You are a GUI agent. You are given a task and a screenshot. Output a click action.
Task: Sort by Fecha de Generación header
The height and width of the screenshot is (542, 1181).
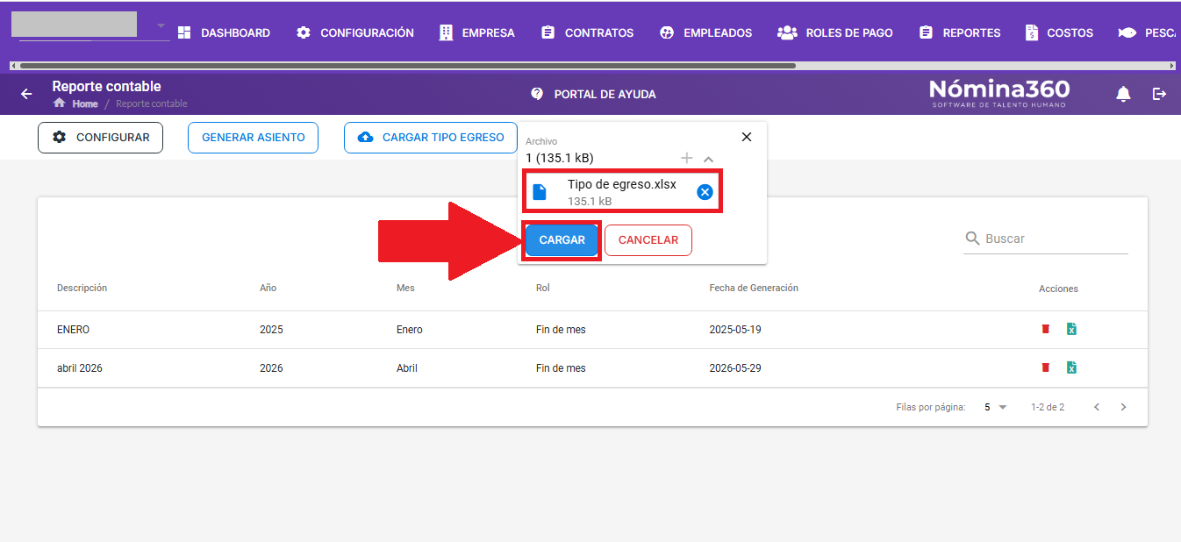[x=754, y=288]
